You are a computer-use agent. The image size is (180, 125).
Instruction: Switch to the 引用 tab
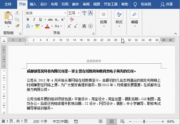(x=65, y=4)
